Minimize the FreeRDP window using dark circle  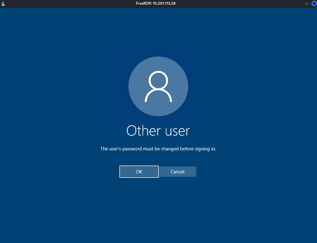[x=306, y=3]
